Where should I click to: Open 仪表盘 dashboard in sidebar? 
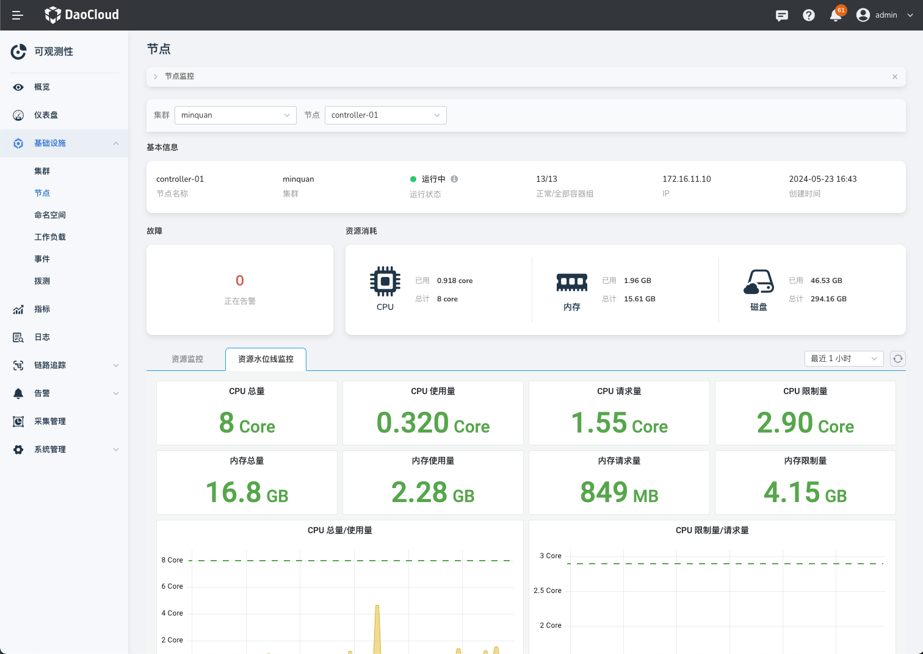46,115
